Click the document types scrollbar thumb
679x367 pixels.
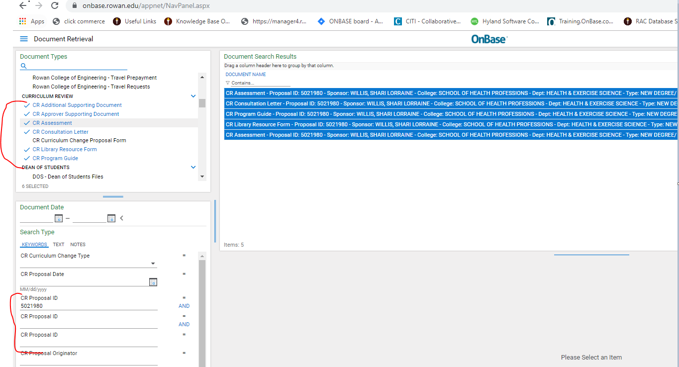(x=202, y=103)
